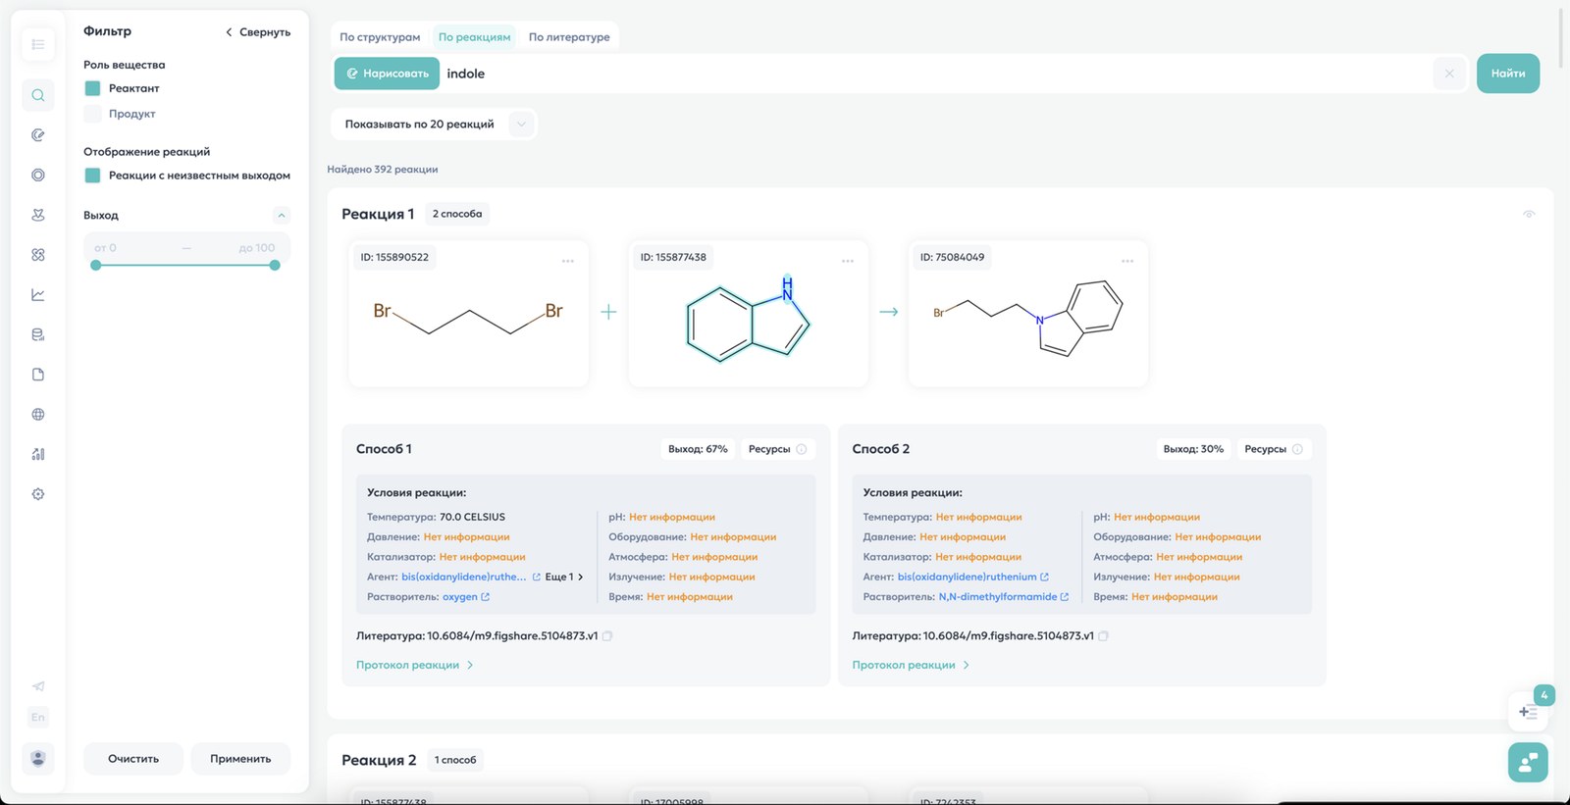
Task: Open the bar chart growth icon in sidebar
Action: [38, 454]
